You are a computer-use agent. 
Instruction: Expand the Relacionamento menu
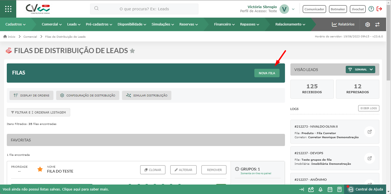(290, 24)
